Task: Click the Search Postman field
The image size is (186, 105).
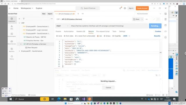Action: pyautogui.click(x=88, y=8)
